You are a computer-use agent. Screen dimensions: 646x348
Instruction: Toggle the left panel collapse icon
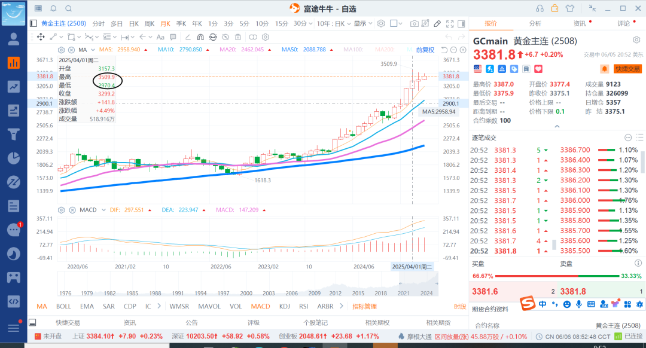(32, 23)
